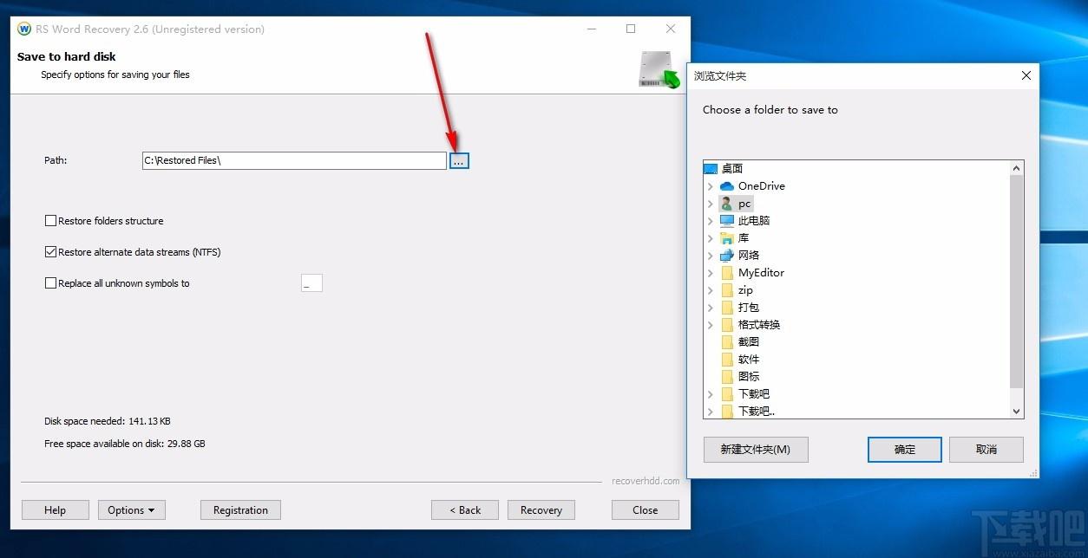Viewport: 1088px width, 558px height.
Task: Go back with the < Back button
Action: point(465,510)
